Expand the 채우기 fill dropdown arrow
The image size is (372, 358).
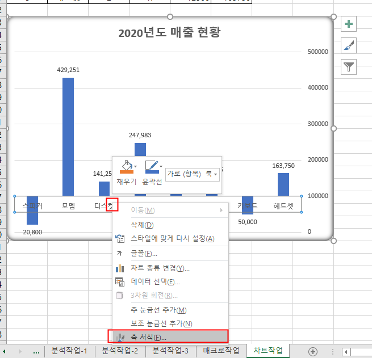click(x=136, y=166)
